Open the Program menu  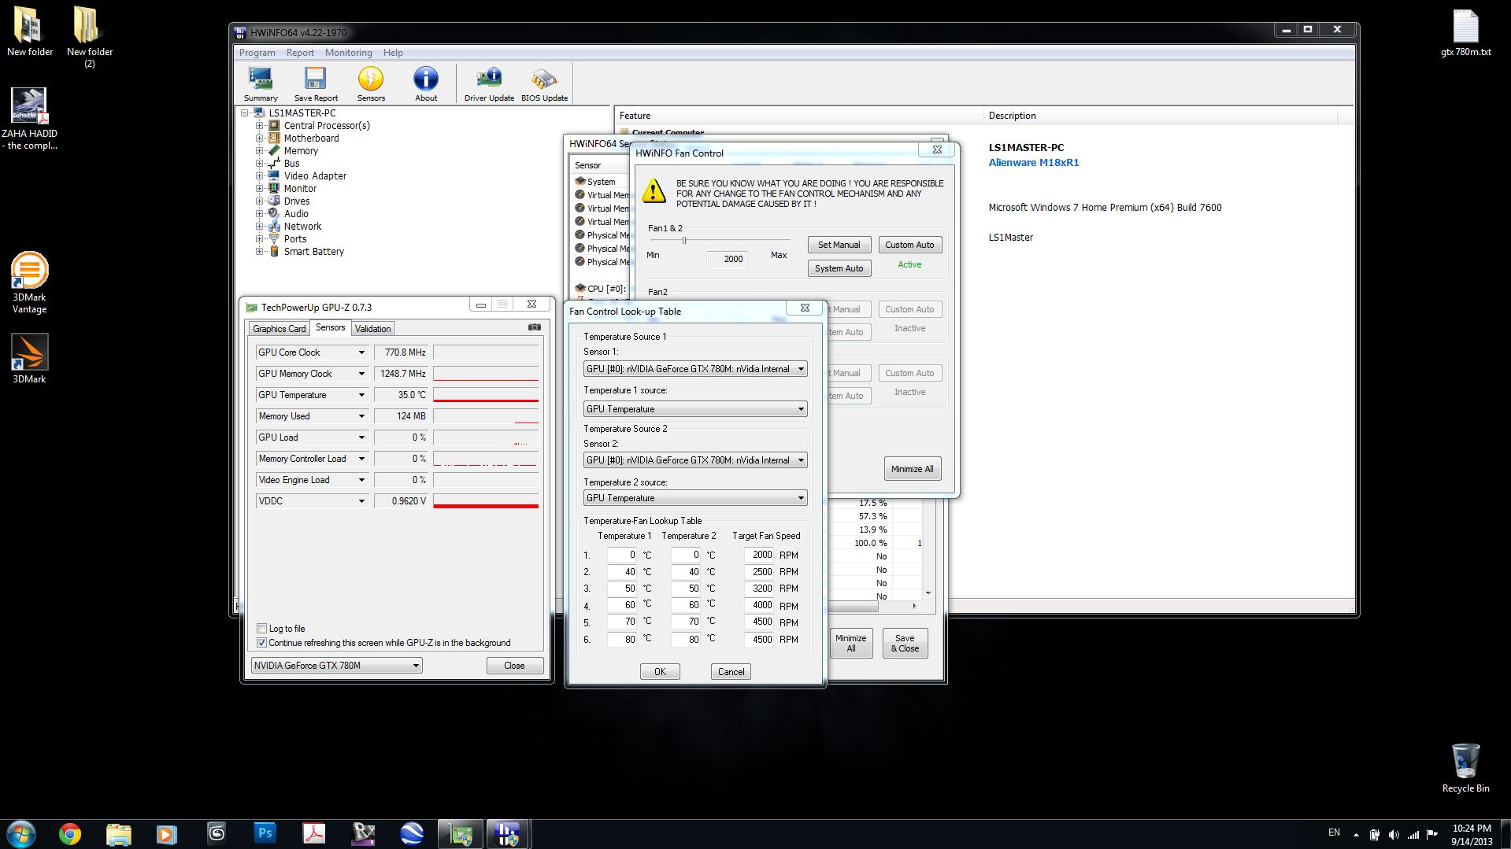pos(257,53)
